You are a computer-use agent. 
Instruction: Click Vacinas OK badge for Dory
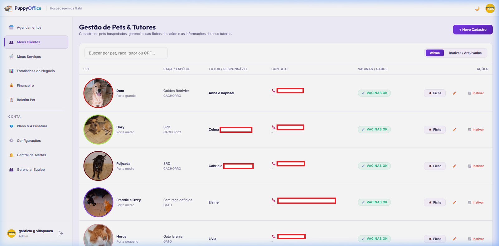[x=374, y=130]
